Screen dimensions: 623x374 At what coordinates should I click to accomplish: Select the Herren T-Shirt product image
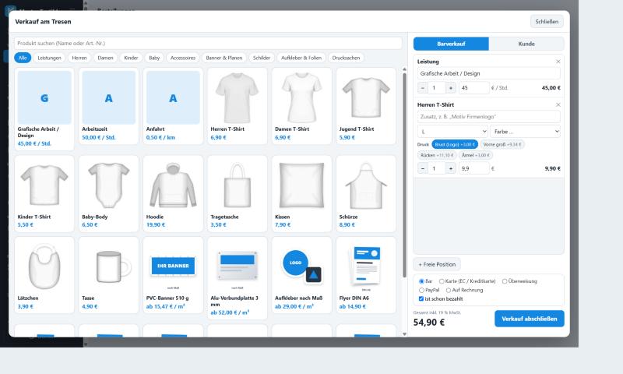coord(238,97)
